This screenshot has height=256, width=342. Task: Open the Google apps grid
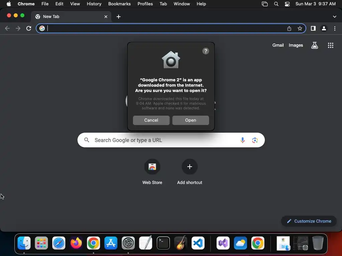[330, 45]
